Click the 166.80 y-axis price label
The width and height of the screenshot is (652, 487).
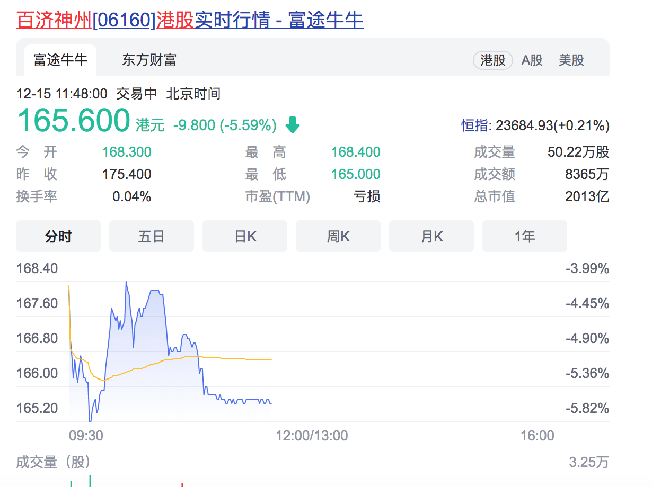[x=37, y=339]
